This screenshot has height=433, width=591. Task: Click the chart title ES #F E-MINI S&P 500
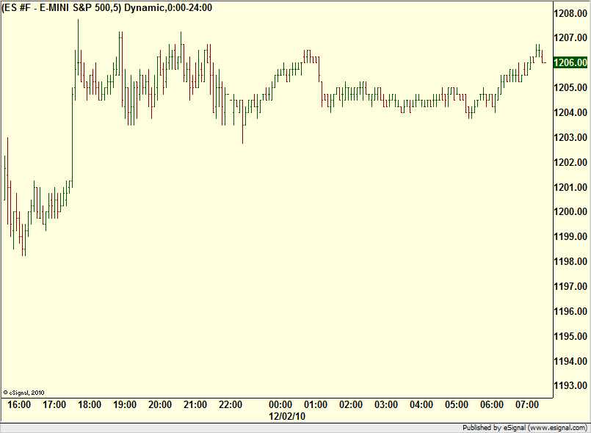(x=107, y=7)
